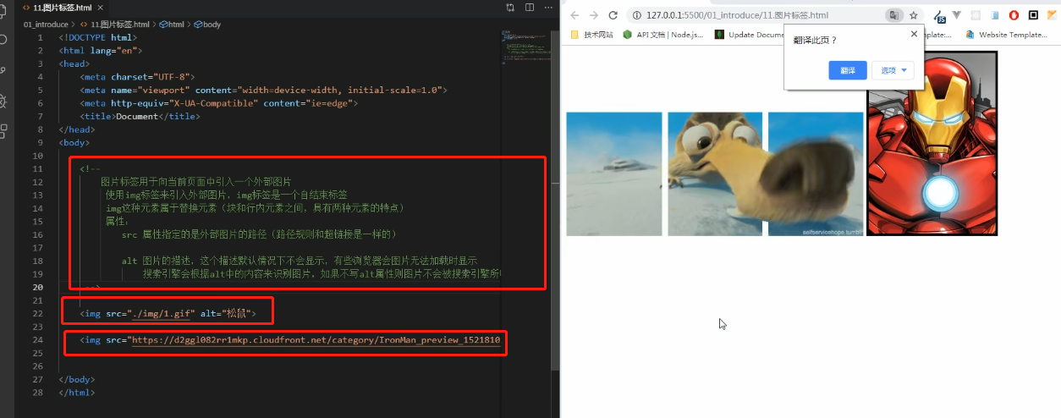Go back in the Chrome browser
This screenshot has width=1061, height=418.
coord(574,15)
